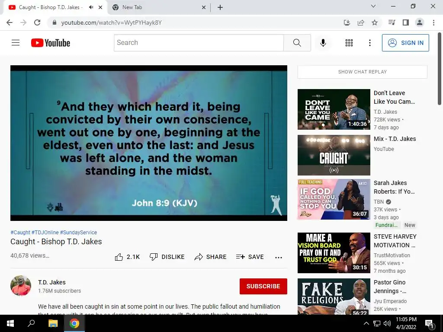Screen dimensions: 443x332
Task: Open the notification center
Action: coord(429,323)
